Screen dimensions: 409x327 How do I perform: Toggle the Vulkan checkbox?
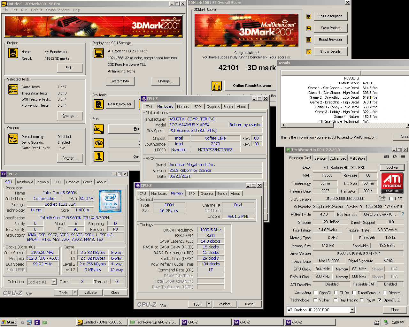click(x=315, y=300)
